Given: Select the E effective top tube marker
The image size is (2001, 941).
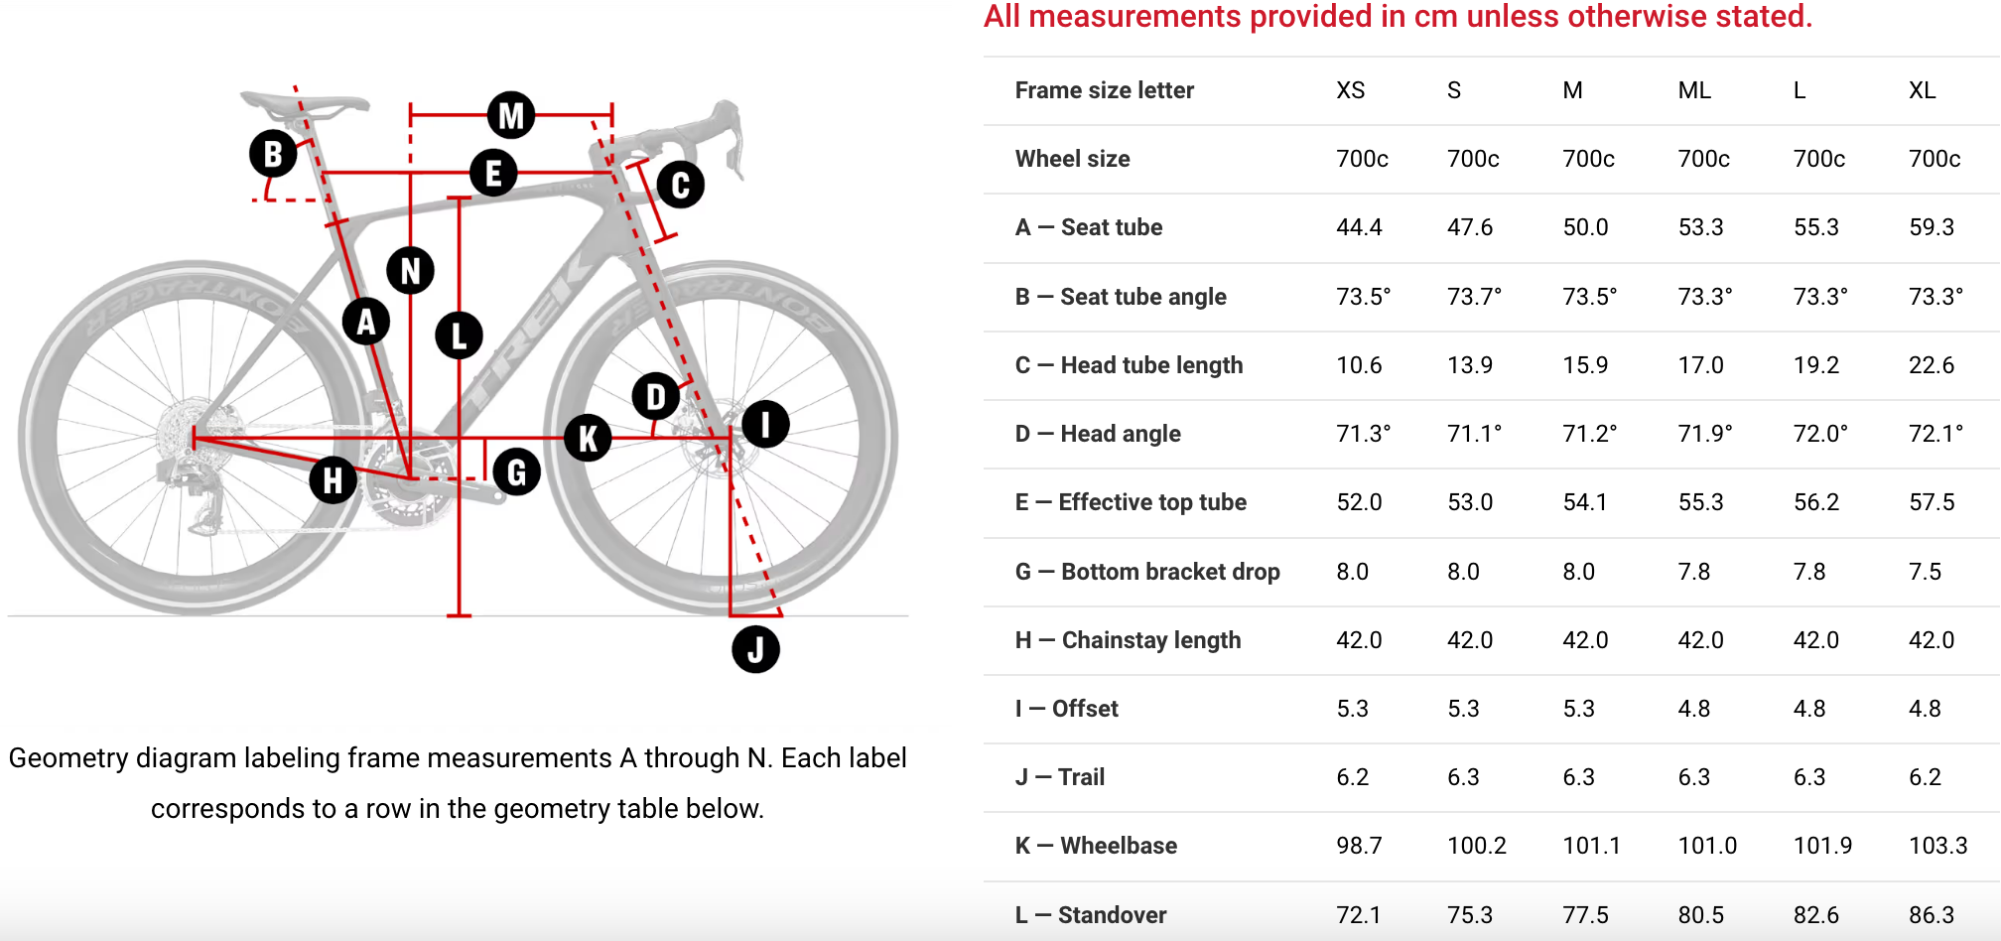Looking at the screenshot, I should [493, 174].
